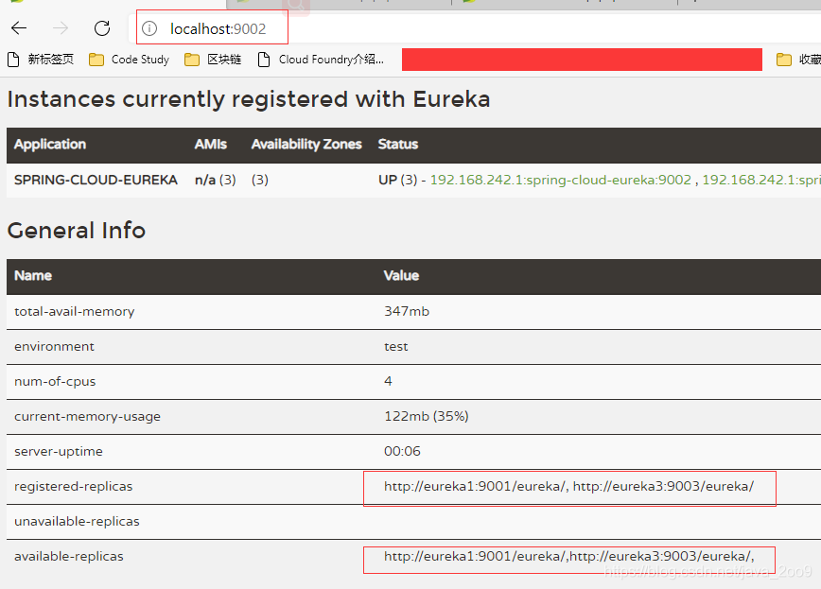The width and height of the screenshot is (821, 589).
Task: Select the available-replicas row name
Action: [69, 557]
